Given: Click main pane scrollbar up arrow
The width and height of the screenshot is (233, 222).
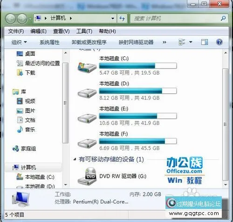Looking at the screenshot, I should tap(226, 53).
